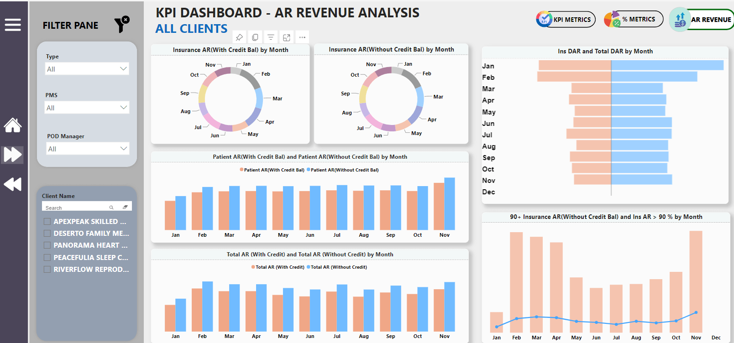
Task: Open the hamburger menu in the sidebar
Action: click(x=13, y=25)
